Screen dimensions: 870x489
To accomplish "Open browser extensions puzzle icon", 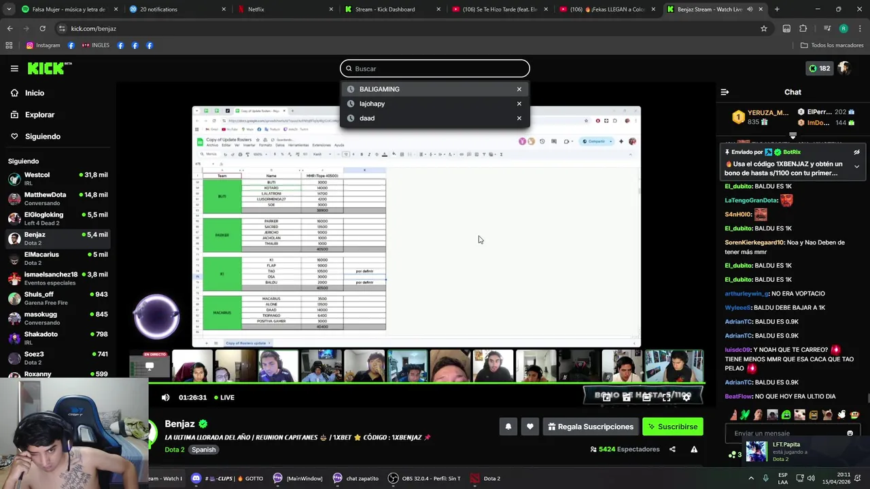I will tap(803, 29).
